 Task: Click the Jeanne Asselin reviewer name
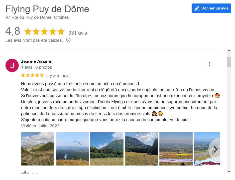(x=37, y=61)
